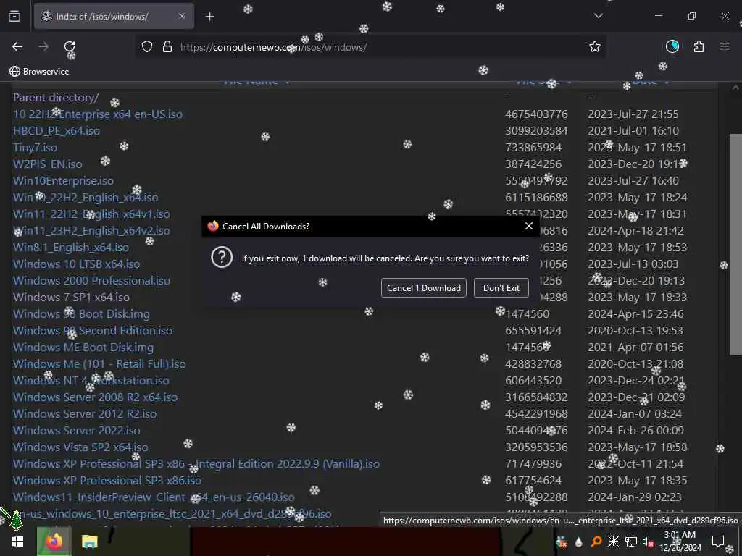Open Windows XP Professional SP3 x86.iso link
Image resolution: width=742 pixels, height=556 pixels.
point(107,480)
